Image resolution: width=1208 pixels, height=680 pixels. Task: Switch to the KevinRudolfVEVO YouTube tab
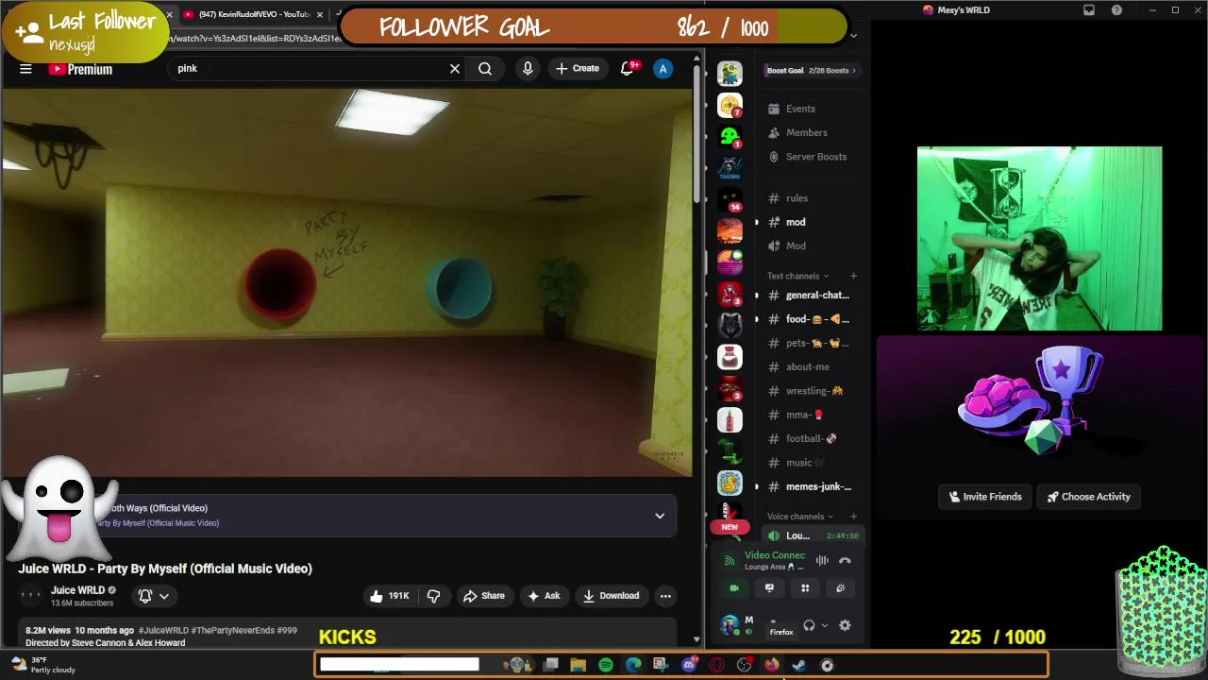coord(253,14)
